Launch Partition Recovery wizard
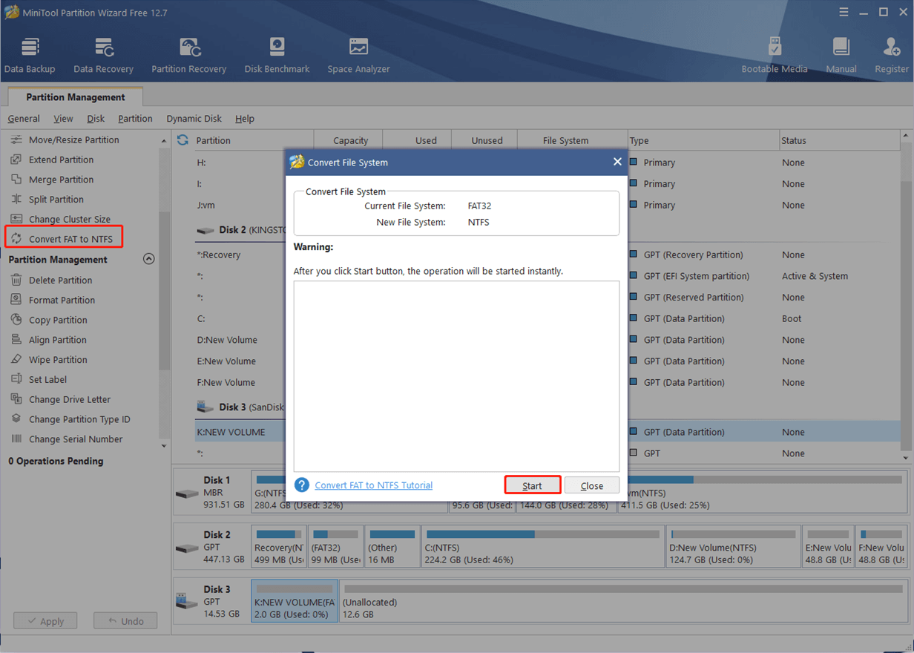The image size is (914, 653). (188, 56)
